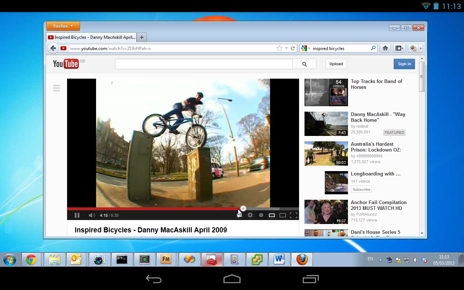This screenshot has height=290, width=464.
Task: Open Windows Explorer from the taskbar
Action: click(x=55, y=260)
